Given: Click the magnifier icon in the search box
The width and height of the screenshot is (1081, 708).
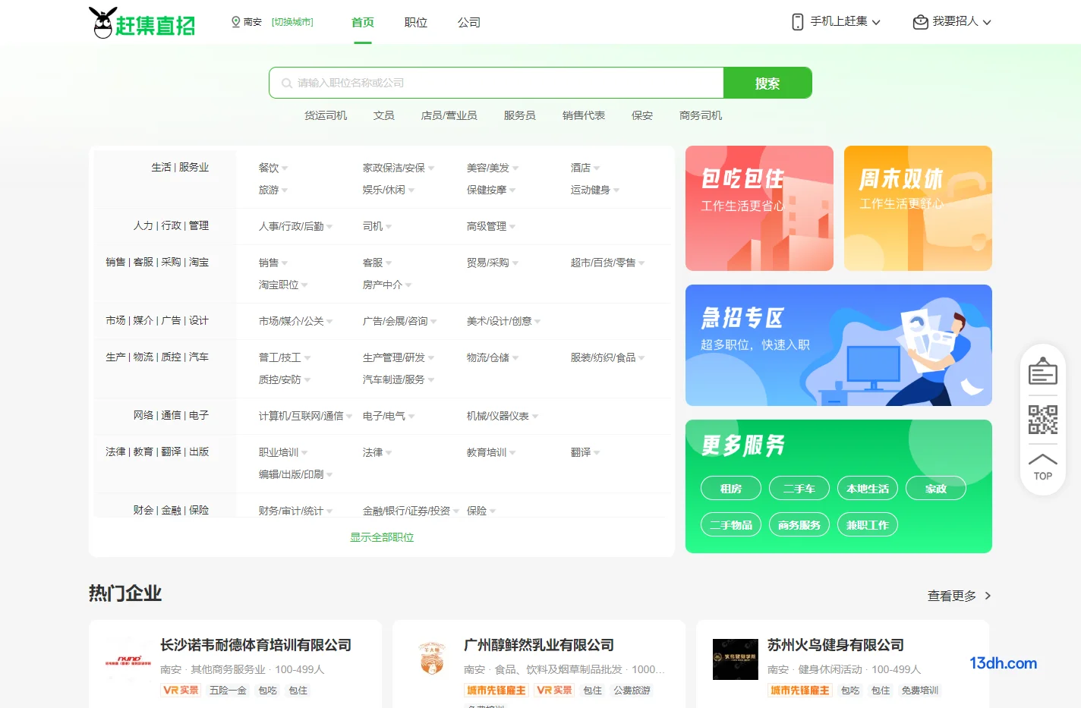Looking at the screenshot, I should pyautogui.click(x=287, y=83).
